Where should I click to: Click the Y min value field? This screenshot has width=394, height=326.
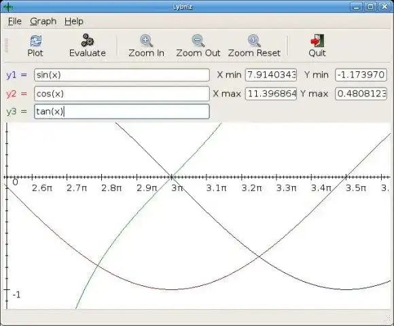[361, 75]
